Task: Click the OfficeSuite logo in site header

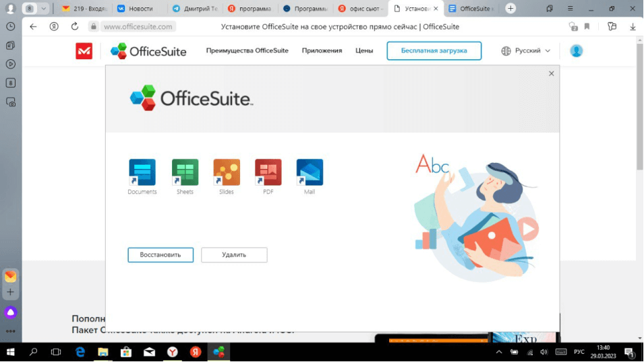Action: [148, 51]
